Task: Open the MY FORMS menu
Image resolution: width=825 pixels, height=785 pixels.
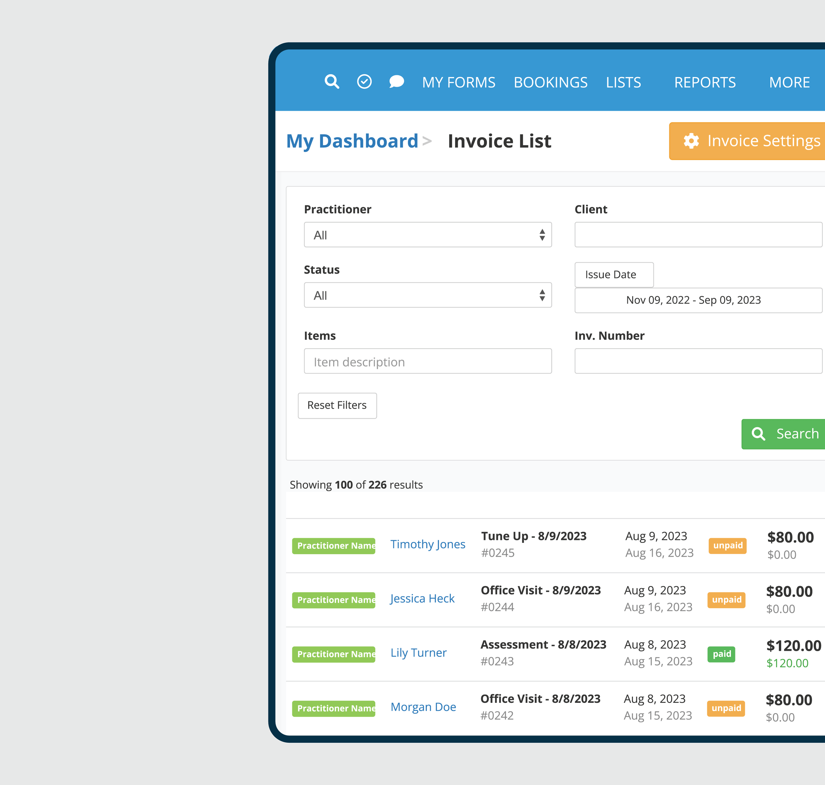Action: click(x=458, y=82)
